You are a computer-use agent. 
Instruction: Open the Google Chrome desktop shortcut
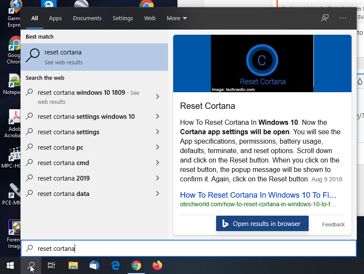click(x=14, y=50)
